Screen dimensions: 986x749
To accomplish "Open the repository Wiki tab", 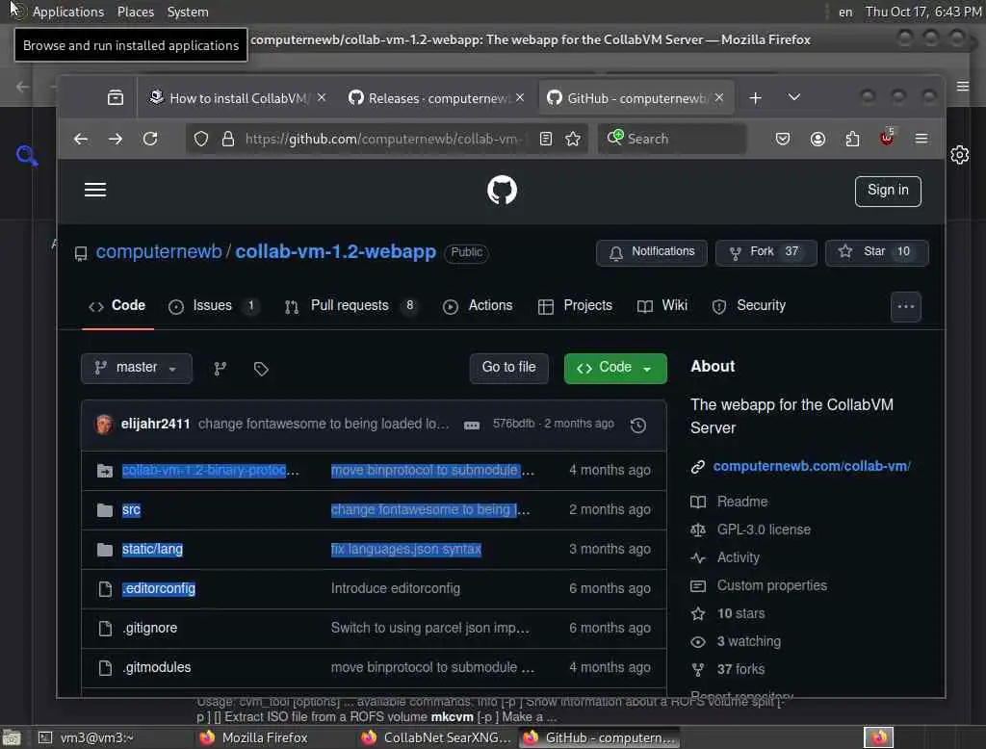I will (x=662, y=305).
